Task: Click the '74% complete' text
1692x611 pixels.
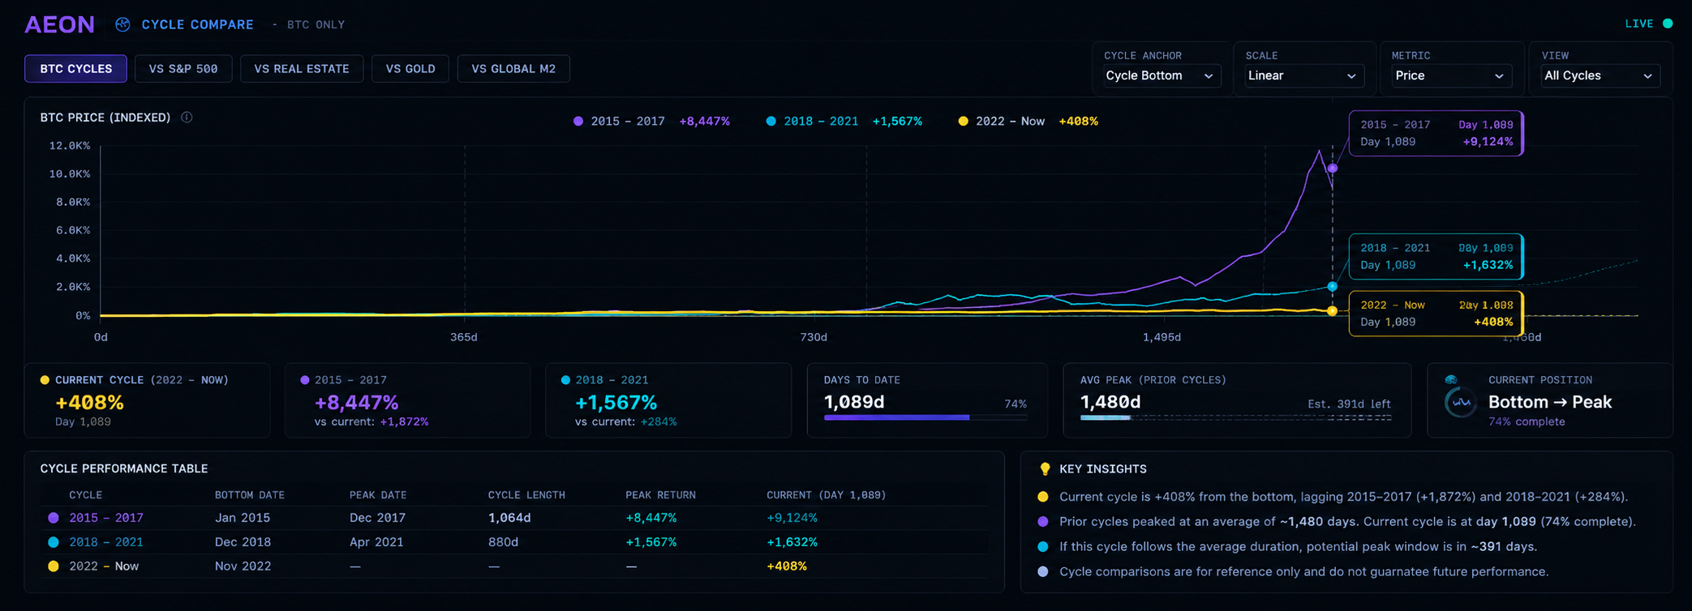Action: tap(1527, 421)
